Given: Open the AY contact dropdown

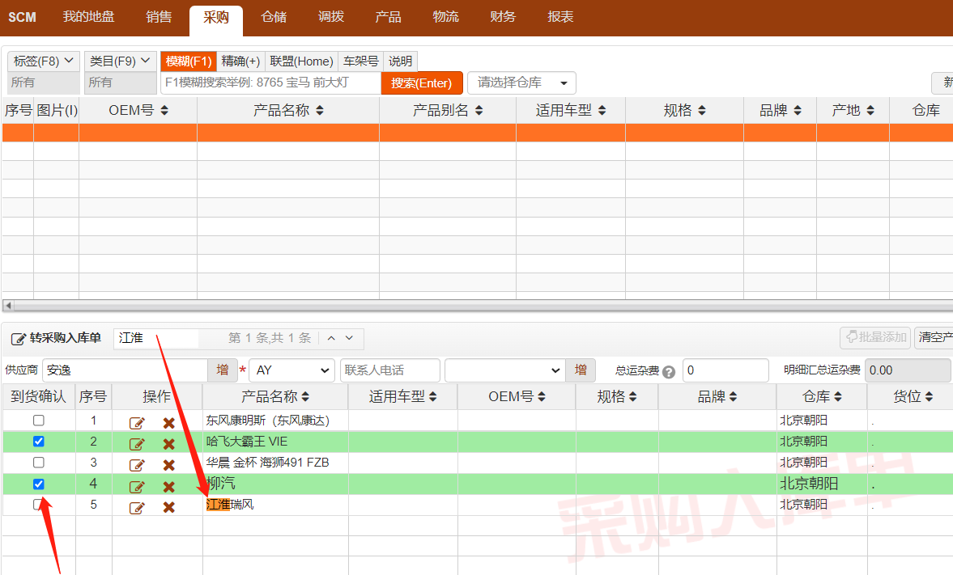Looking at the screenshot, I should 291,370.
